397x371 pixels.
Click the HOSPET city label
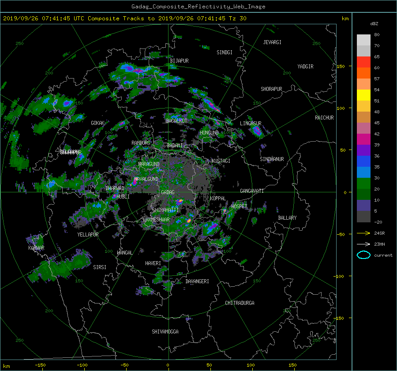[x=239, y=206]
